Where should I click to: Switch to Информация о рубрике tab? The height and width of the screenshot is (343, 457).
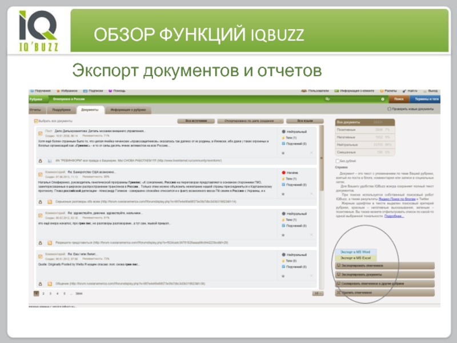point(128,110)
